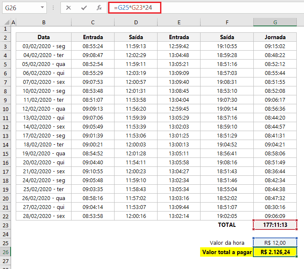Select the cell 19/02/2020 - qua
Image resolution: width=304 pixels, height=269 pixels.
(44, 154)
